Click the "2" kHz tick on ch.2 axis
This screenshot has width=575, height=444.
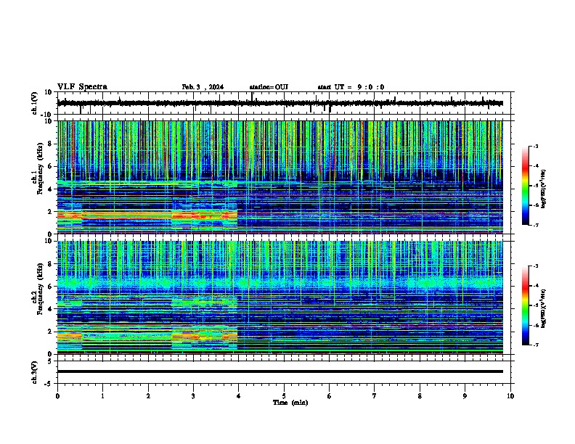(50, 332)
